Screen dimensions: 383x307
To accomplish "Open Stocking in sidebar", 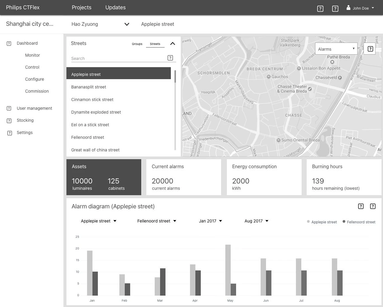I will pos(25,120).
